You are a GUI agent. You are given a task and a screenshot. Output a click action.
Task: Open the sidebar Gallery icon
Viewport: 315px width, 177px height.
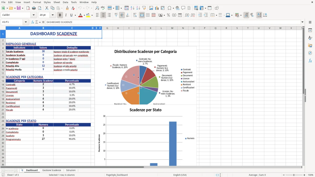tap(310, 46)
